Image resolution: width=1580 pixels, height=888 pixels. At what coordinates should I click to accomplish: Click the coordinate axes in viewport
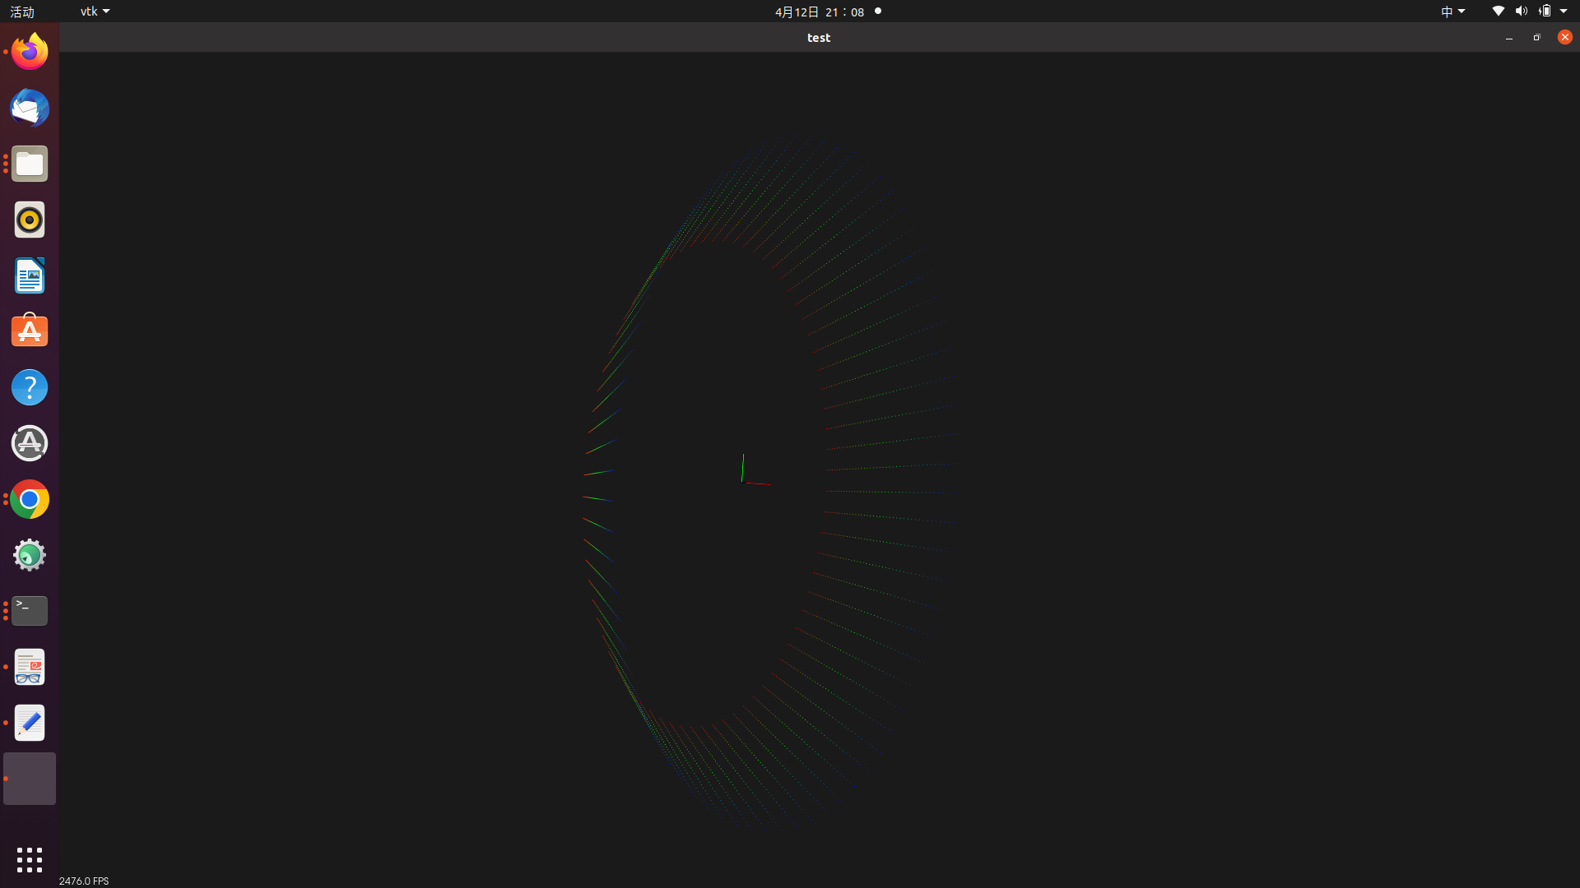pyautogui.click(x=750, y=475)
